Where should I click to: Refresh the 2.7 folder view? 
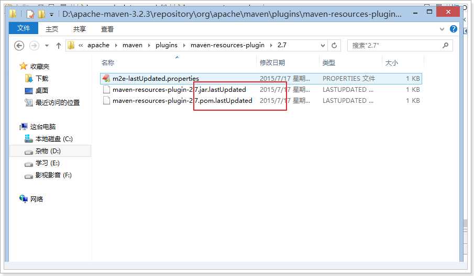[x=334, y=46]
